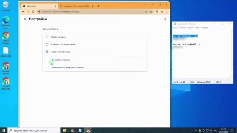This screenshot has width=237, height=133.
Task: Open the Справка menu in Notepad
Action: coord(204,28)
